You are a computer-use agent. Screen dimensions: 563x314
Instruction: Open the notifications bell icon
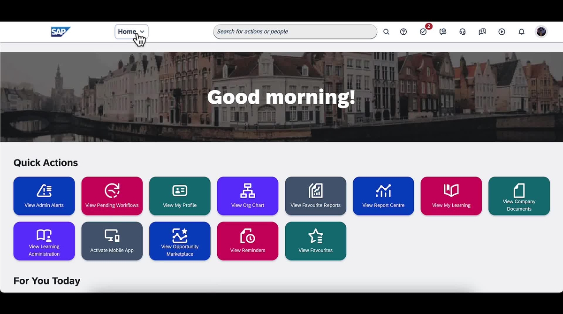click(x=521, y=32)
